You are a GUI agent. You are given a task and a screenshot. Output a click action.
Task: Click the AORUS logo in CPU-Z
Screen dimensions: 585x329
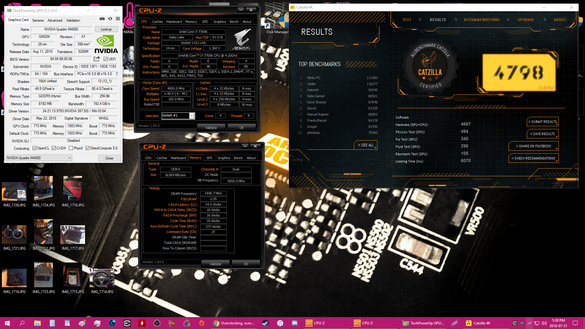[241, 40]
